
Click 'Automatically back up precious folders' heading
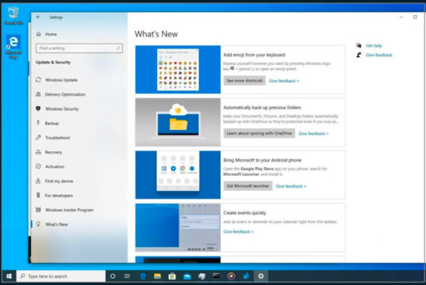(262, 108)
